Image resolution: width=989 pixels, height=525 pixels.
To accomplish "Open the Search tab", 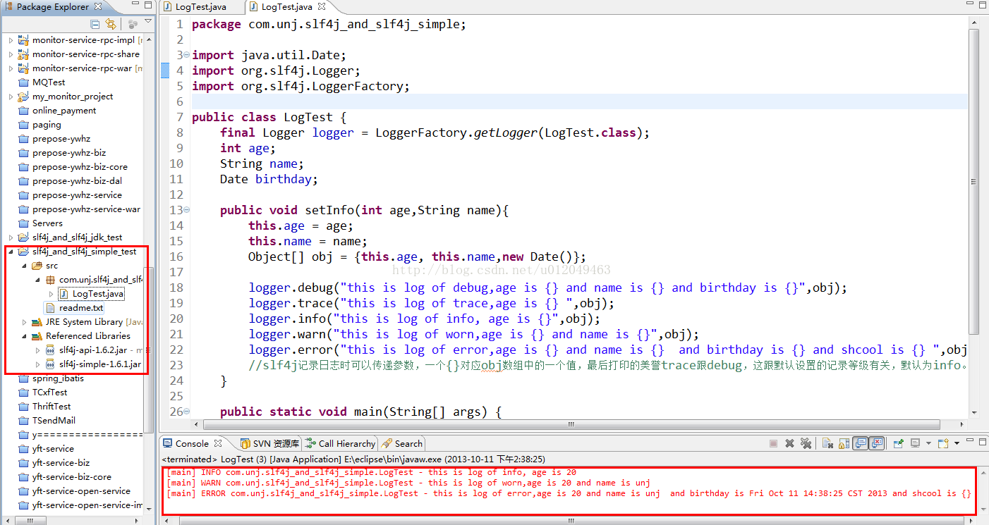I will [402, 443].
